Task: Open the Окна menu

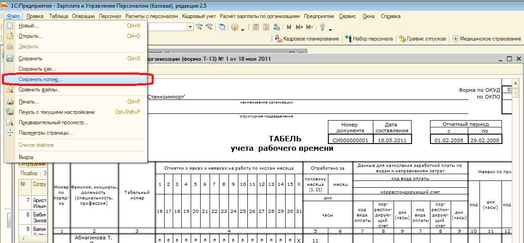Action: click(x=368, y=16)
